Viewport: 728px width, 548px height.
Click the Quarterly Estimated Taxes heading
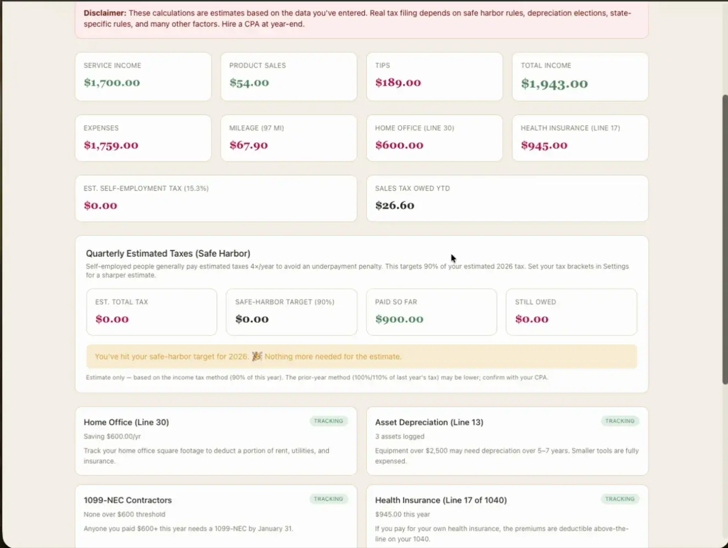[168, 253]
